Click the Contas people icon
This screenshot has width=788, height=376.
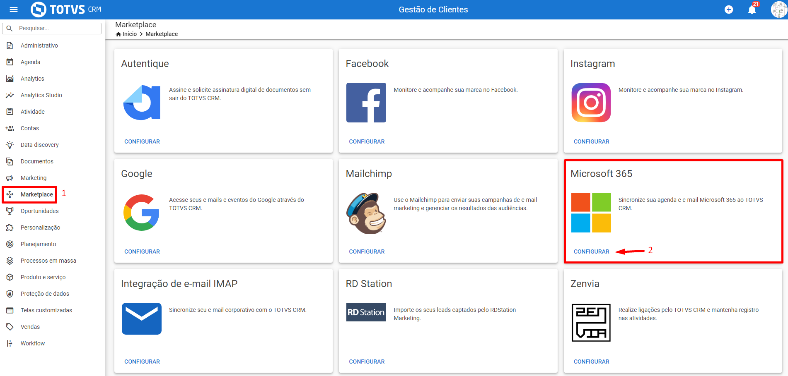click(x=10, y=128)
